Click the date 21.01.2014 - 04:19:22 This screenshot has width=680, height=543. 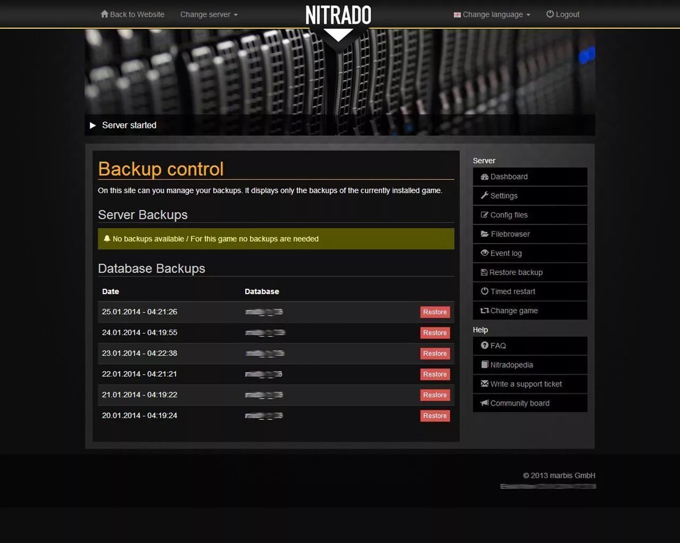[140, 394]
